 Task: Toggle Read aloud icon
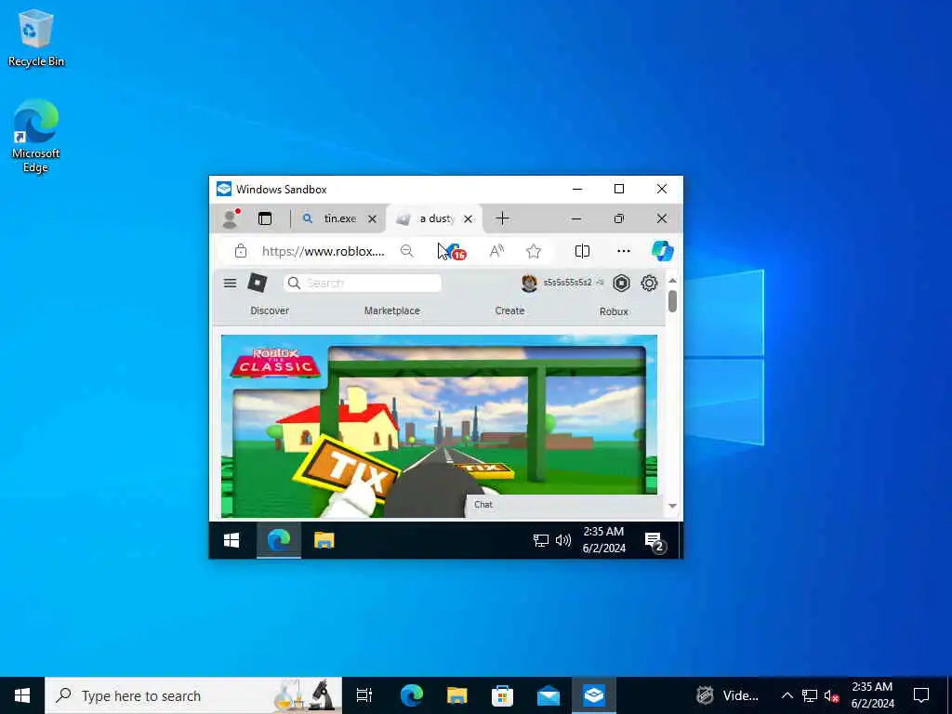coord(496,251)
